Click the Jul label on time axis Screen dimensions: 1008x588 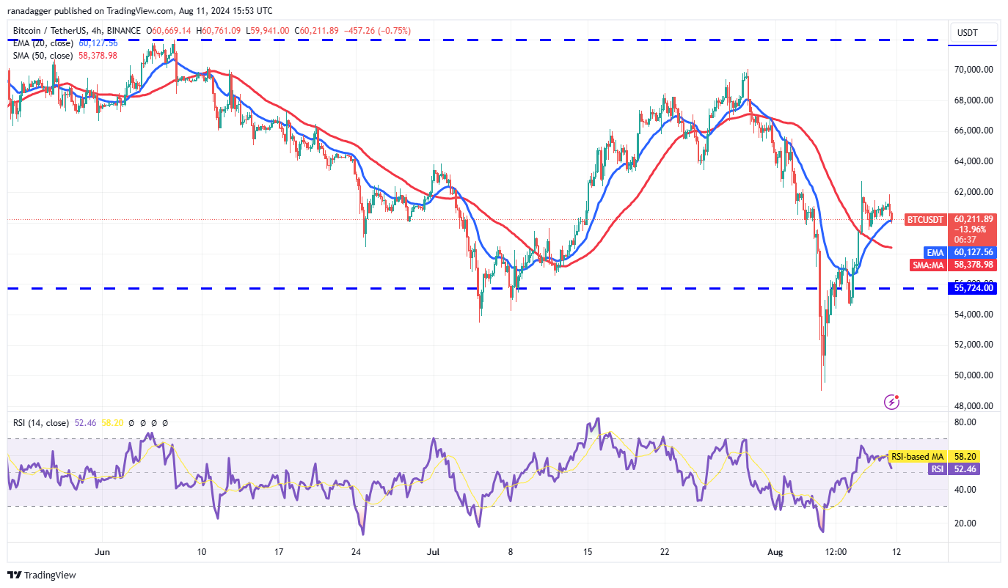point(433,551)
